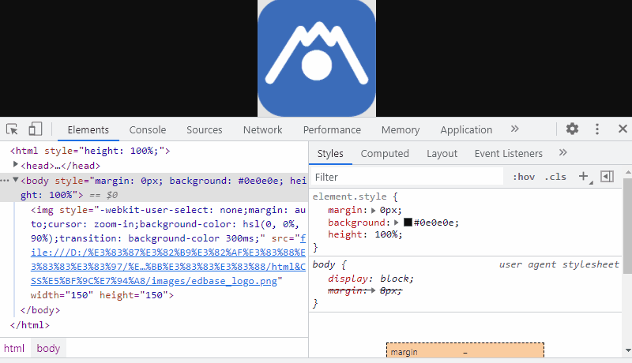Open the Sources tab
The height and width of the screenshot is (363, 632).
[x=205, y=129]
